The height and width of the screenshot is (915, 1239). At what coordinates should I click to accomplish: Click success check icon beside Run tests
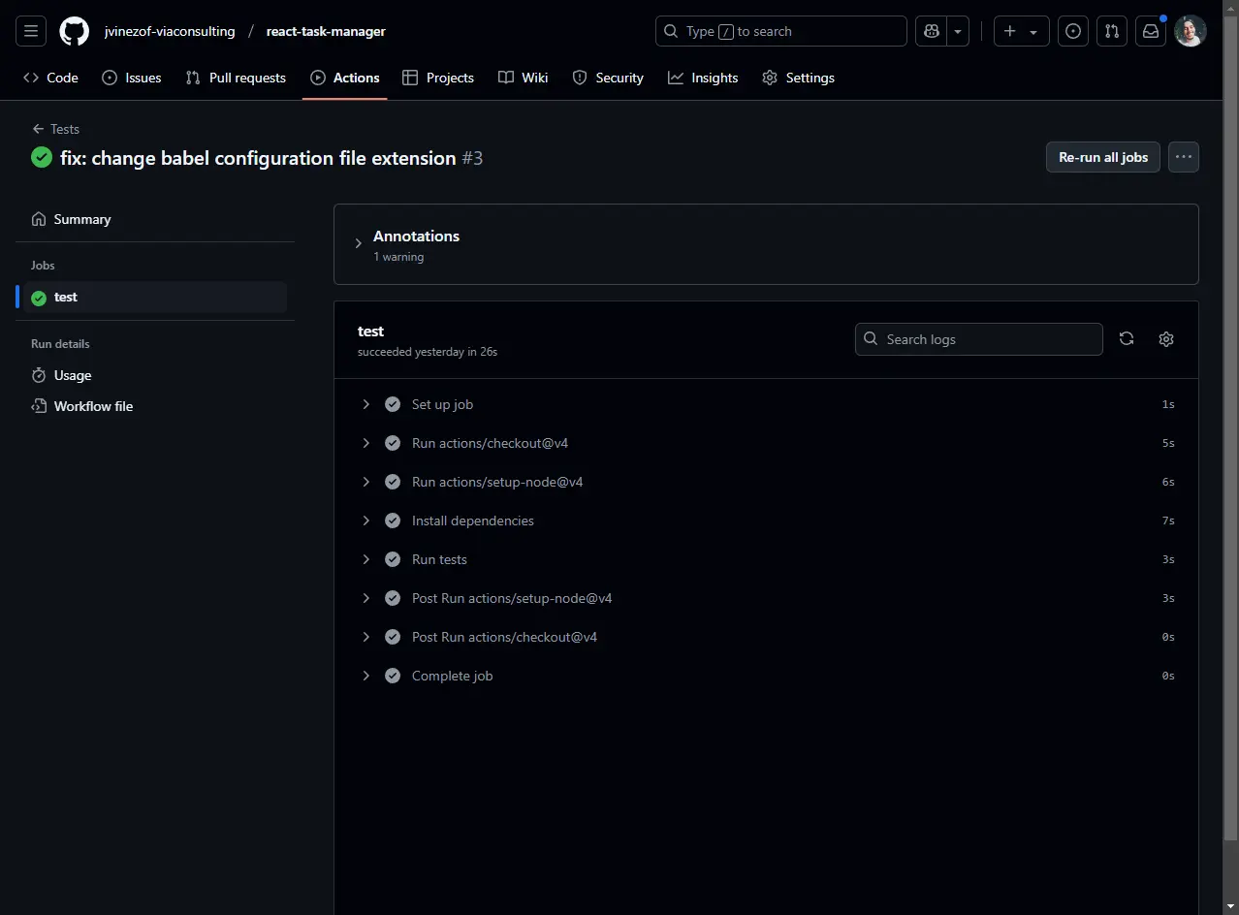393,559
